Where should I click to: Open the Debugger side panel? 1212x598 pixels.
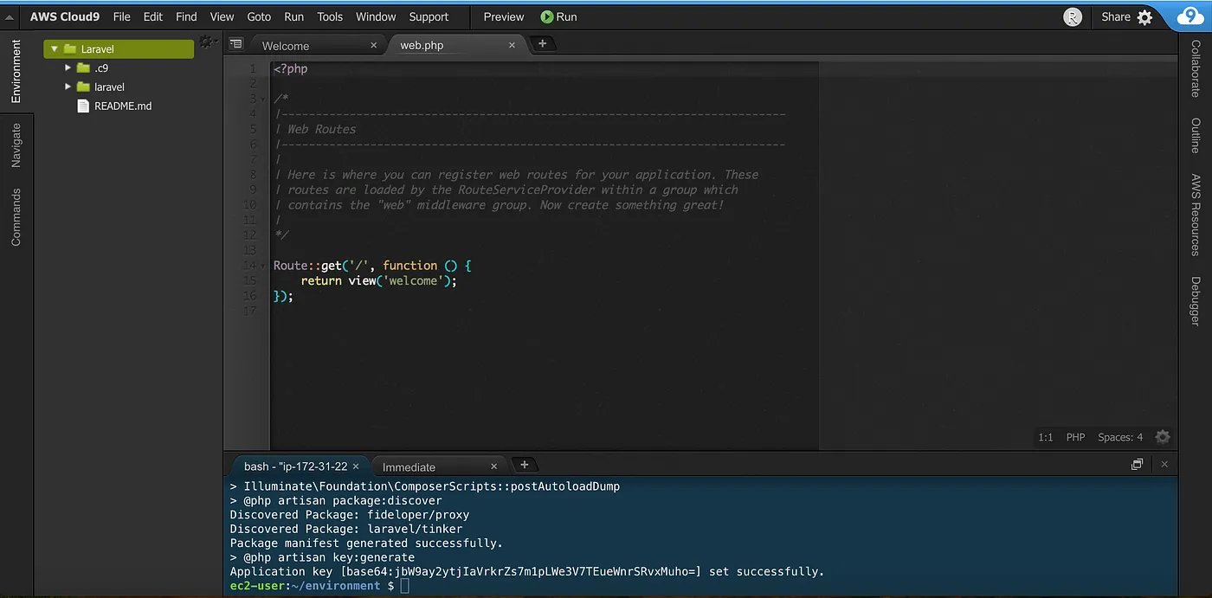[1196, 300]
